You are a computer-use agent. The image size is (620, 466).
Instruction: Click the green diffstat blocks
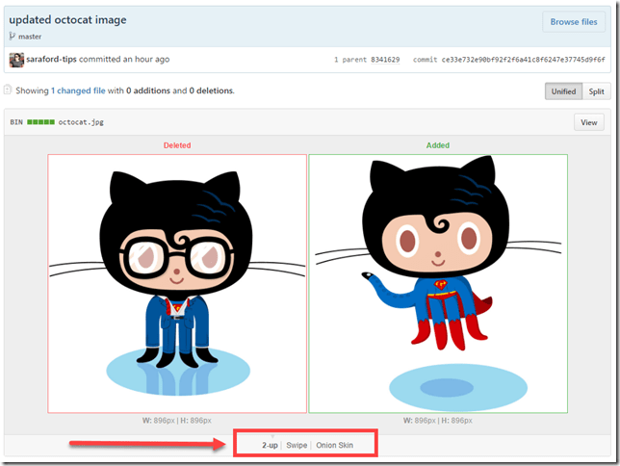pyautogui.click(x=40, y=122)
